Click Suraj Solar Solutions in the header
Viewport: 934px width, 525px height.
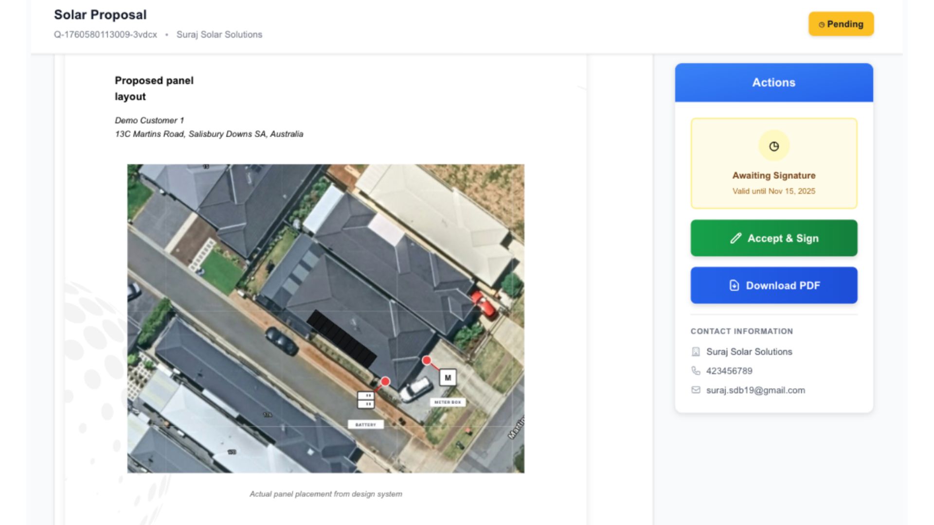(x=219, y=35)
